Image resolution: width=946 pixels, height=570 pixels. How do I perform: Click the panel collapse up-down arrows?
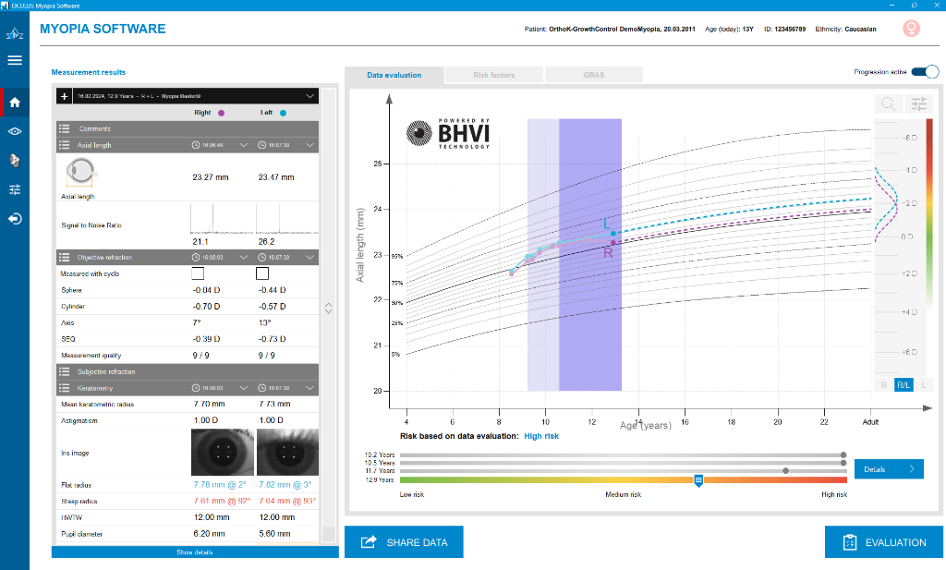pyautogui.click(x=328, y=309)
